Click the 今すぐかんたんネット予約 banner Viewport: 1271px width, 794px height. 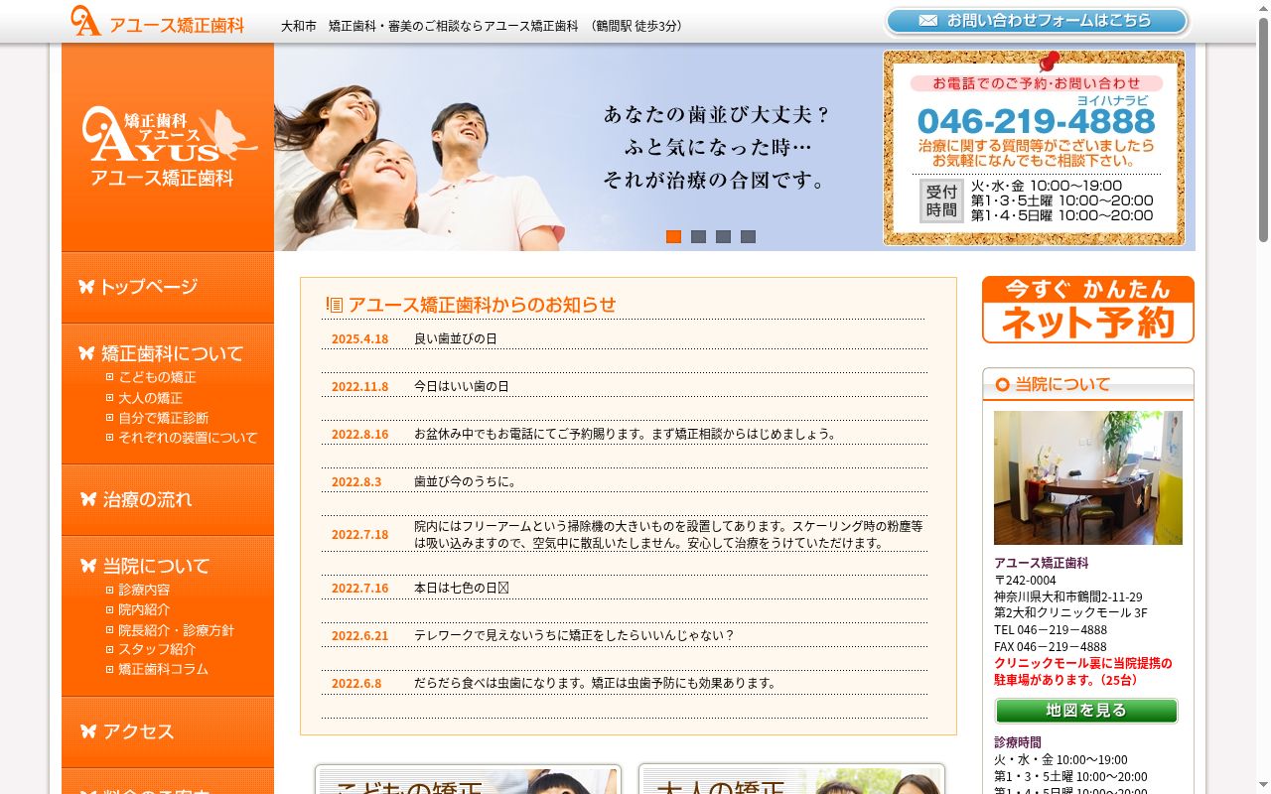tap(1088, 310)
